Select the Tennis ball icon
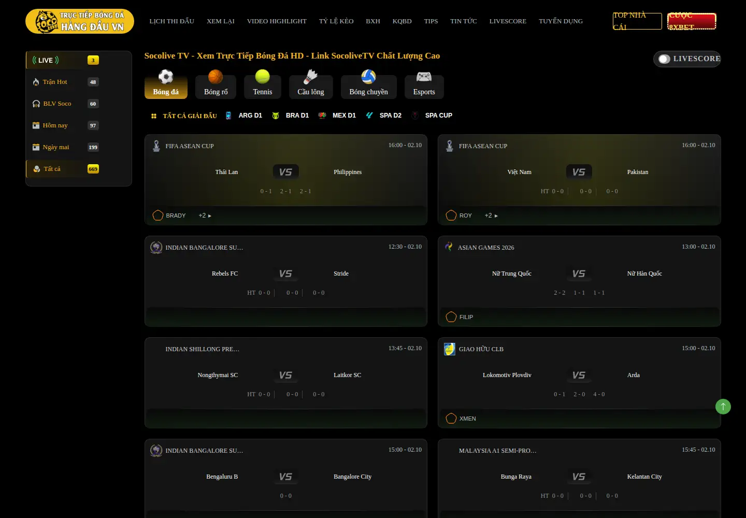Viewport: 746px width, 518px height. click(263, 77)
